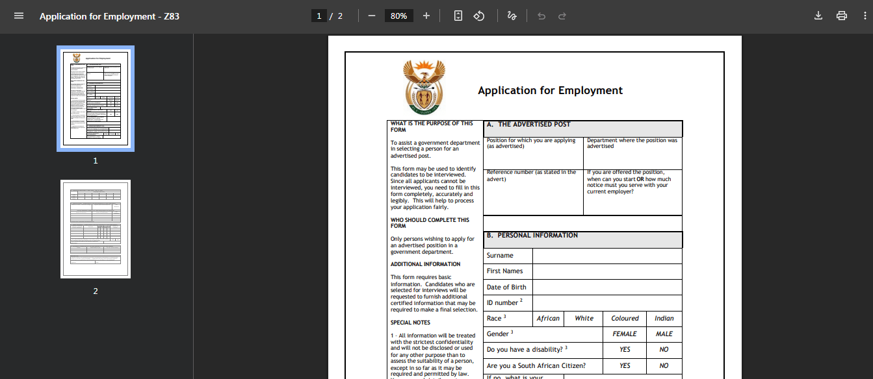Click the Surname field on the form
The image size is (873, 379).
tap(606, 255)
